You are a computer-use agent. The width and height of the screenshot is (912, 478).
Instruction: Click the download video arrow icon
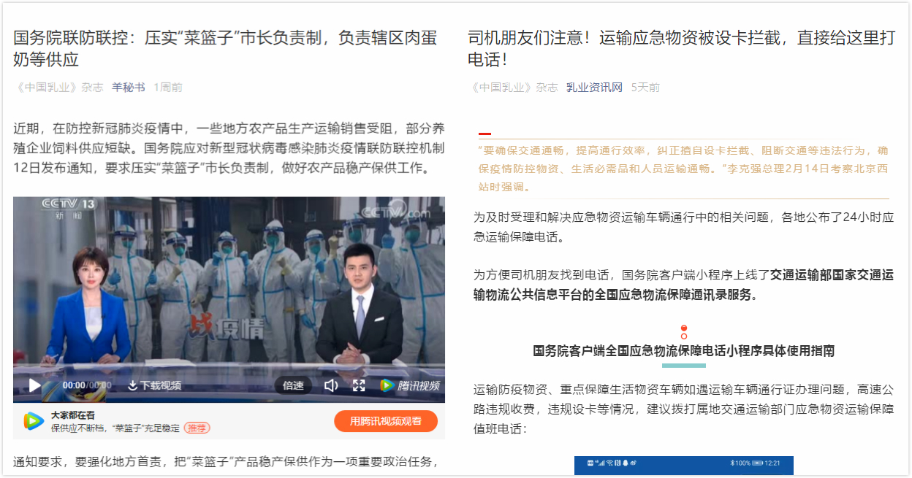132,385
